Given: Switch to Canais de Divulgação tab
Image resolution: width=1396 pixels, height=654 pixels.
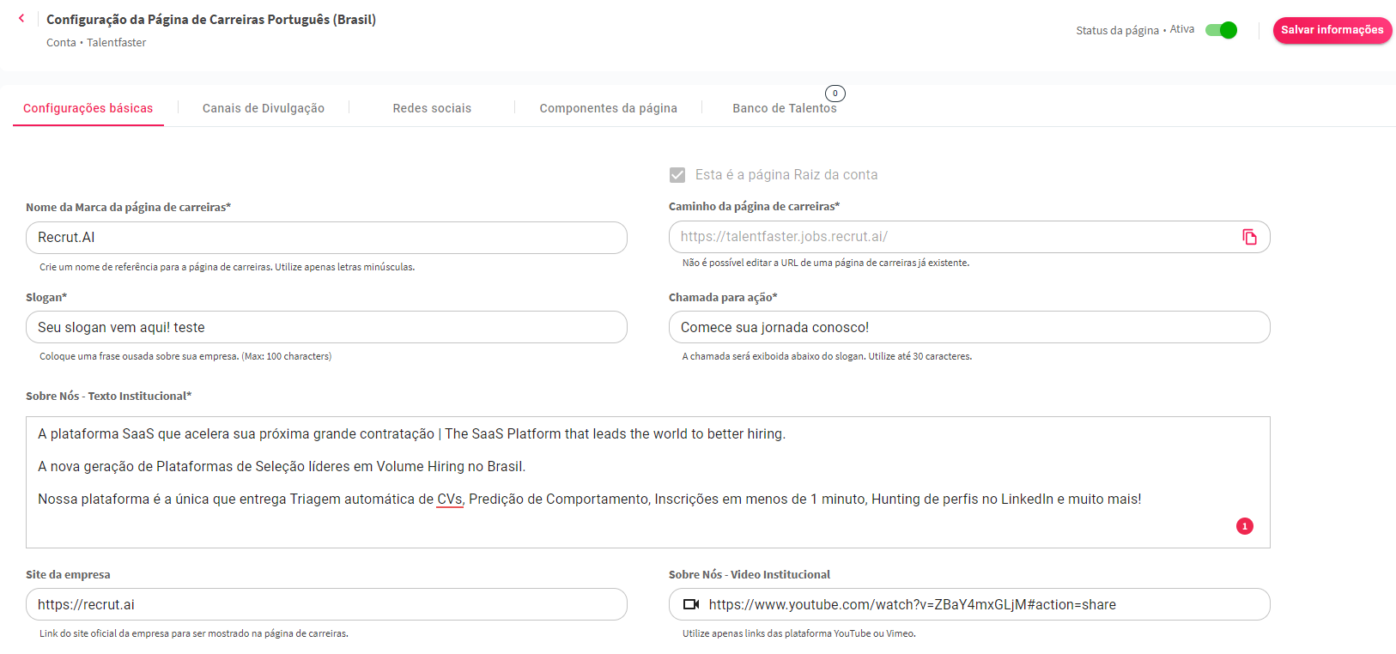Looking at the screenshot, I should click(x=264, y=108).
